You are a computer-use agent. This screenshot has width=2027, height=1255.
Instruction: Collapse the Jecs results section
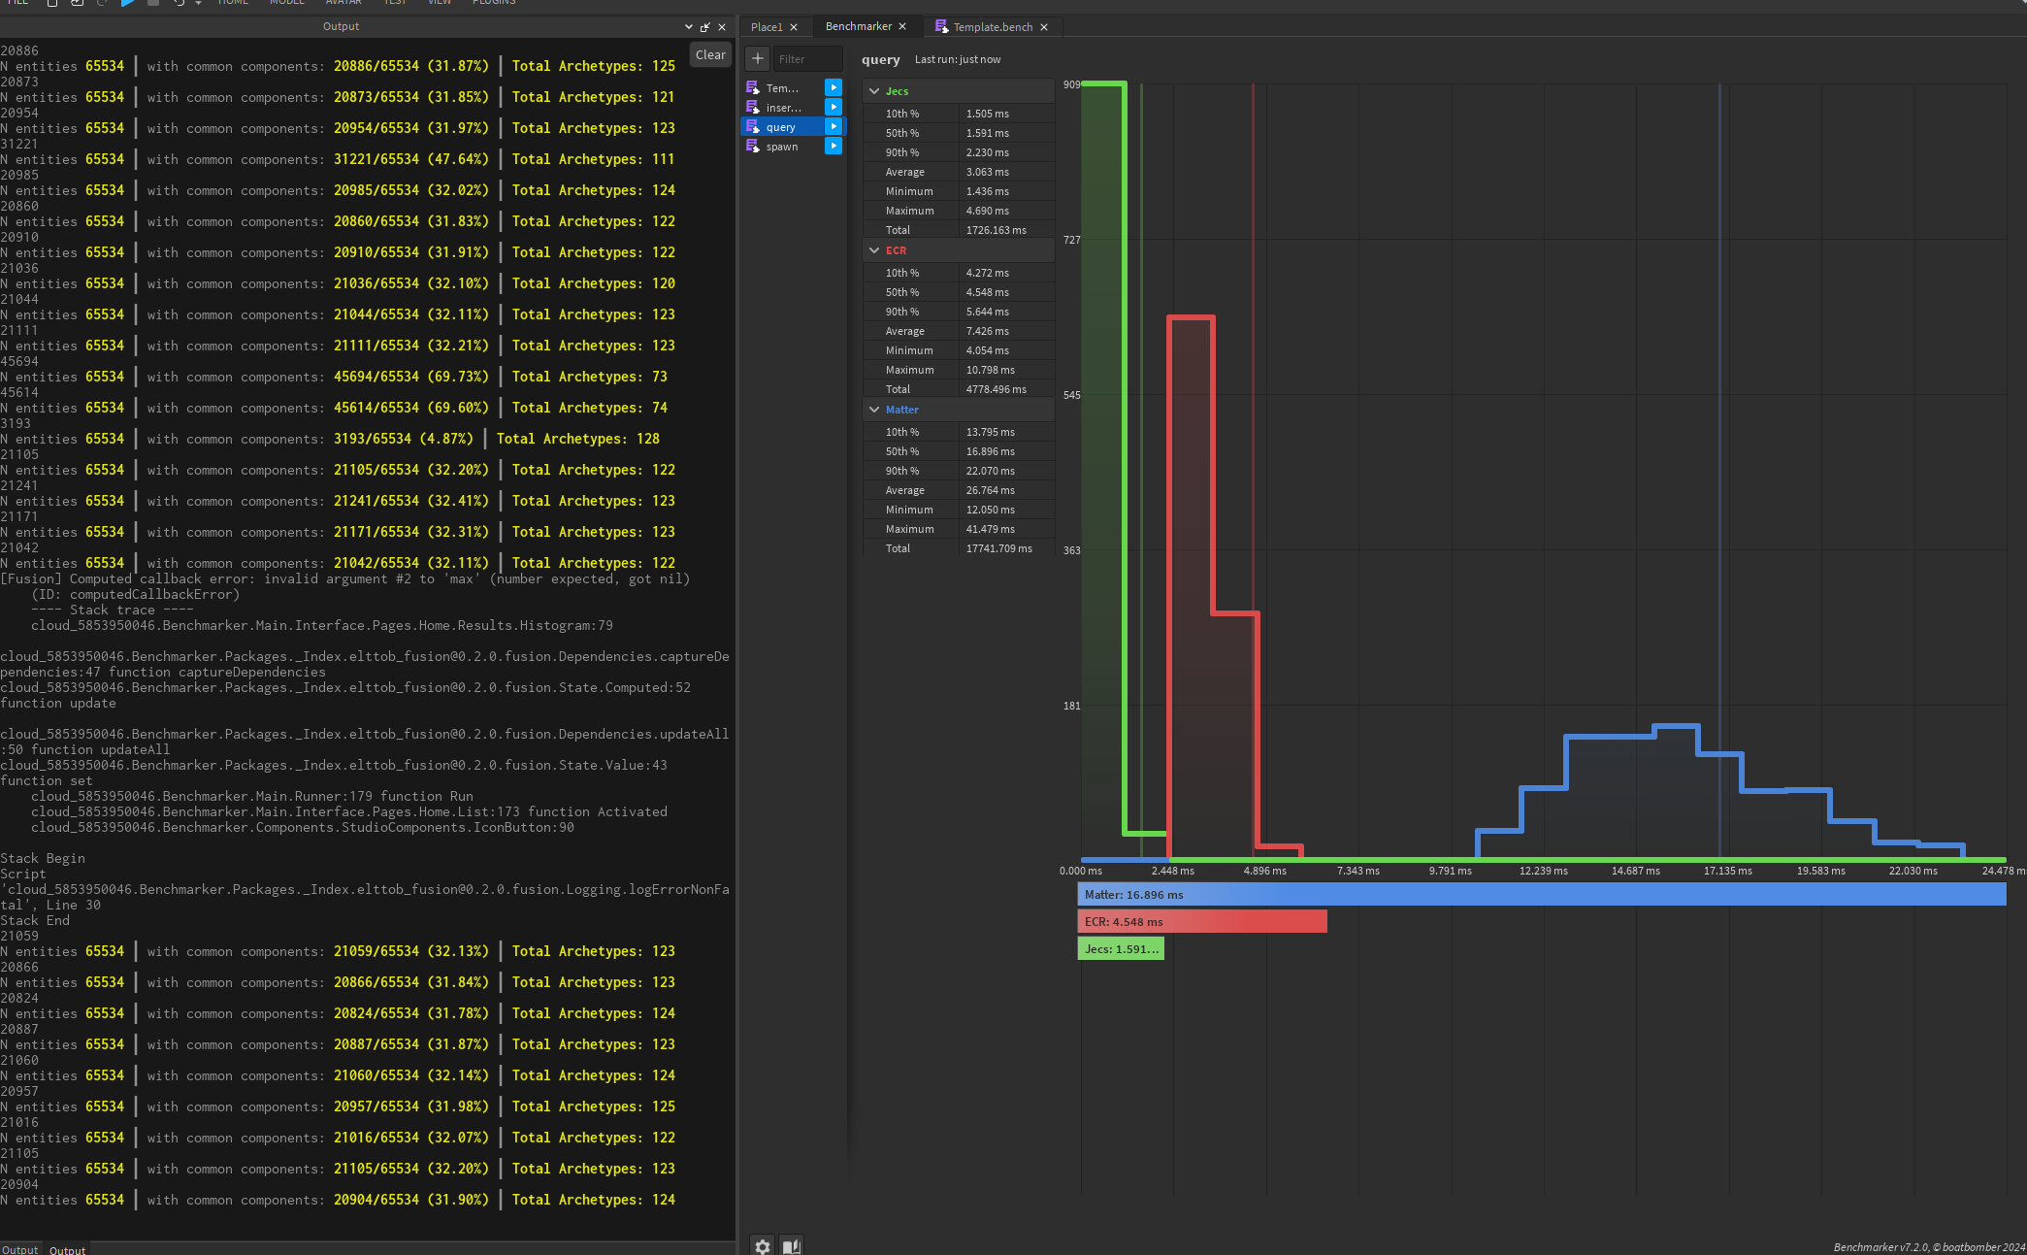pos(874,91)
